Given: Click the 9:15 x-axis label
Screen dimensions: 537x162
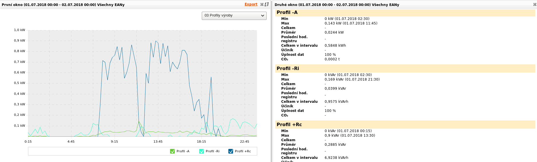Looking at the screenshot, I should coord(114,142).
